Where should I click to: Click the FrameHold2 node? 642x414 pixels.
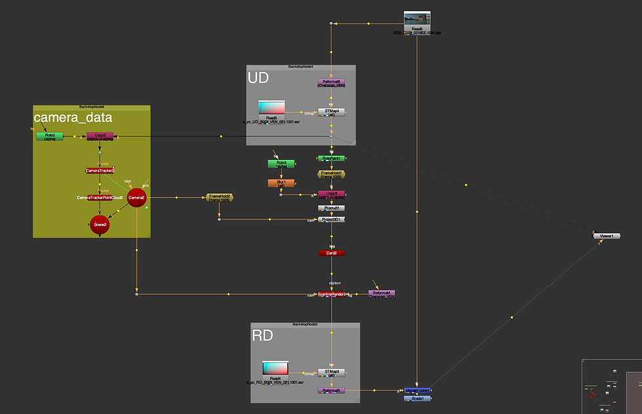(220, 198)
